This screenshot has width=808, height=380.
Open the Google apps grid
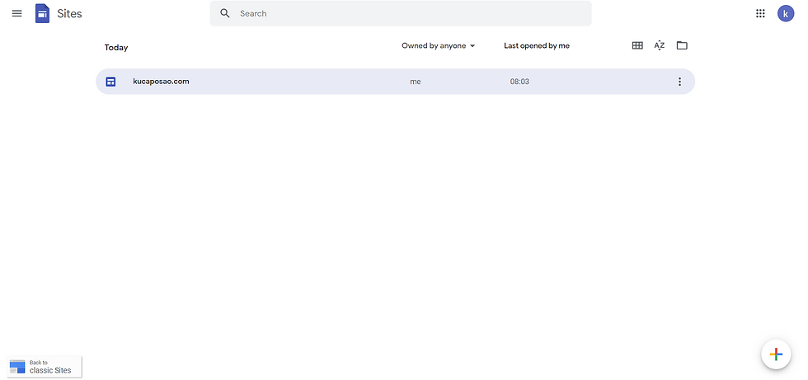click(760, 13)
